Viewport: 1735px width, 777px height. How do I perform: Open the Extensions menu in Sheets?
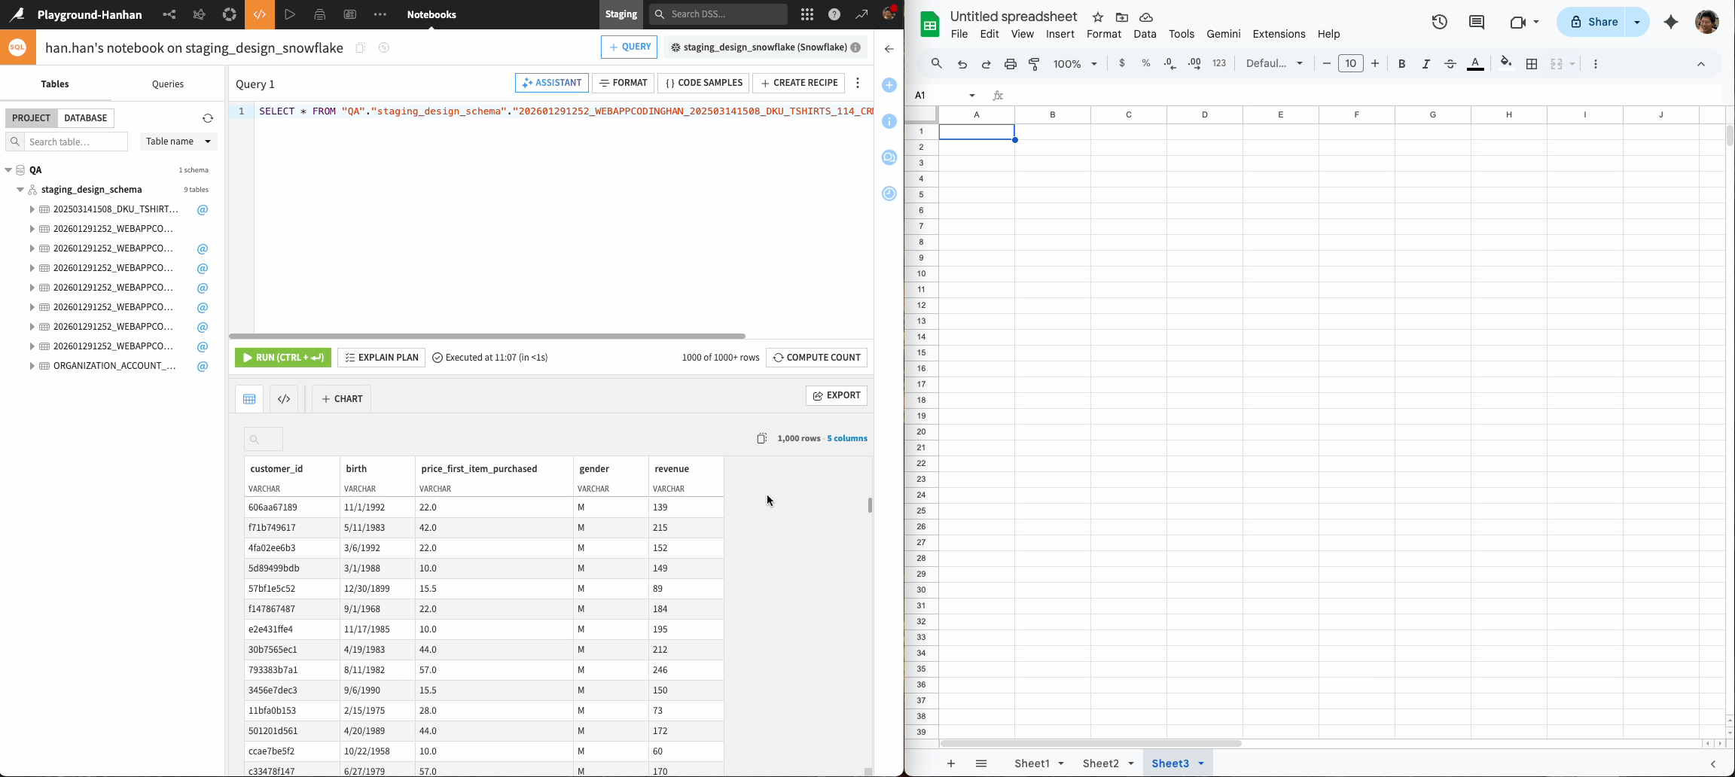click(1279, 34)
